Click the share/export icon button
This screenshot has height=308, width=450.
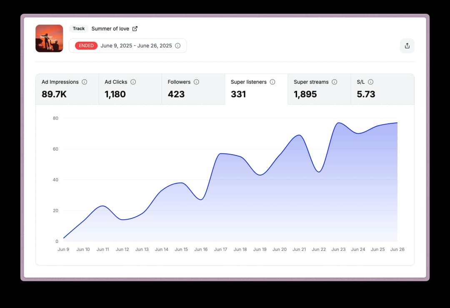point(407,46)
